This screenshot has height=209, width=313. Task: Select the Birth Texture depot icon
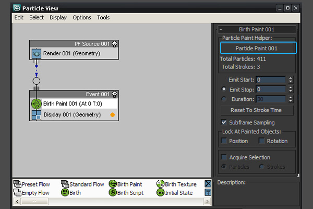tap(160, 184)
